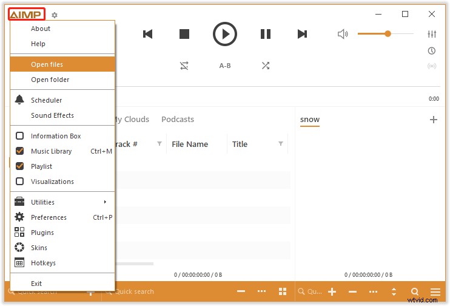This screenshot has width=450, height=306.
Task: Open the timer clock icon
Action: (x=432, y=51)
